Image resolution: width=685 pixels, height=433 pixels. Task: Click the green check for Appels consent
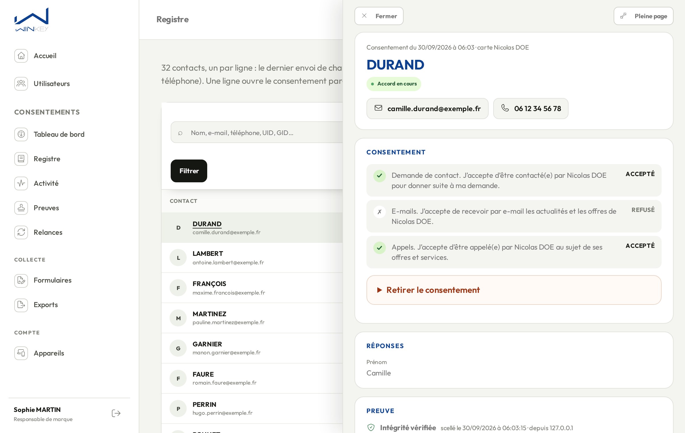[x=380, y=248]
